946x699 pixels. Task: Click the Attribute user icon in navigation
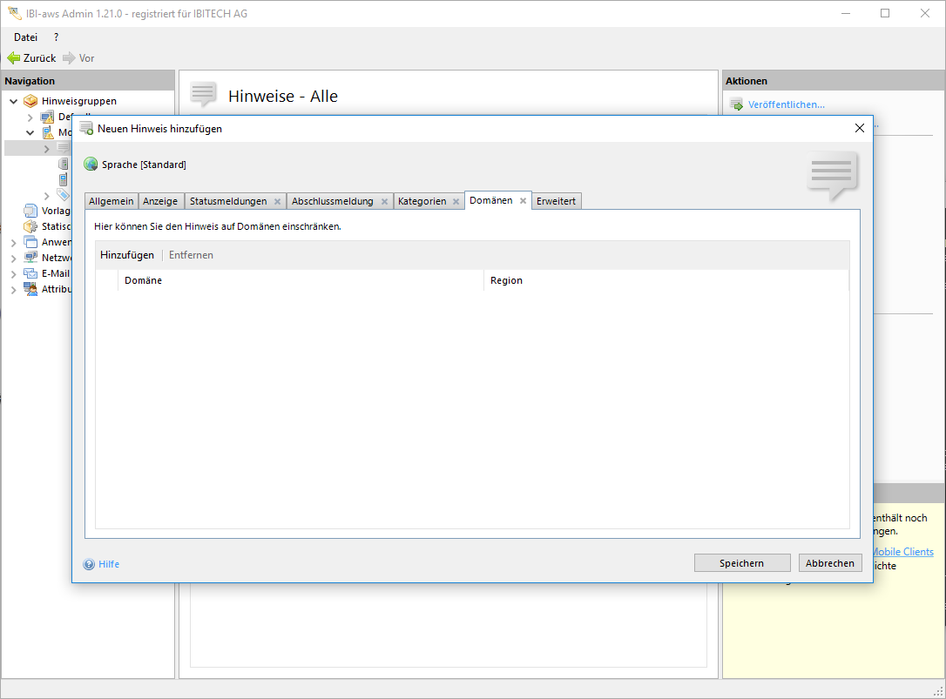31,289
